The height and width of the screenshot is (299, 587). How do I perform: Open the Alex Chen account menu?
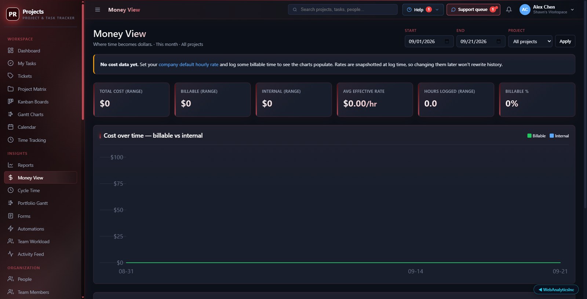click(x=547, y=10)
